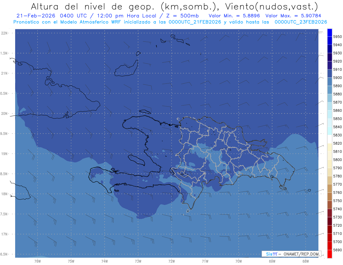This screenshot has width=343, height=265.
Task: Click the 5760 legend label
Action: coord(338,192)
